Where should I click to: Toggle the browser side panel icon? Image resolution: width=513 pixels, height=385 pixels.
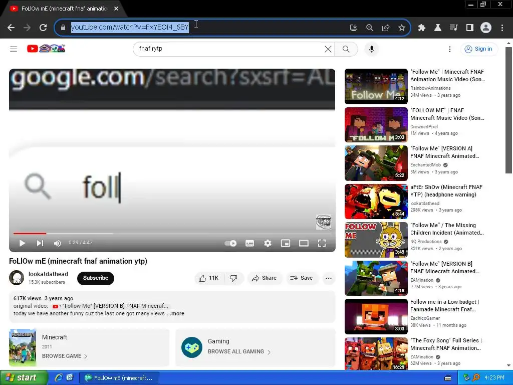(470, 28)
